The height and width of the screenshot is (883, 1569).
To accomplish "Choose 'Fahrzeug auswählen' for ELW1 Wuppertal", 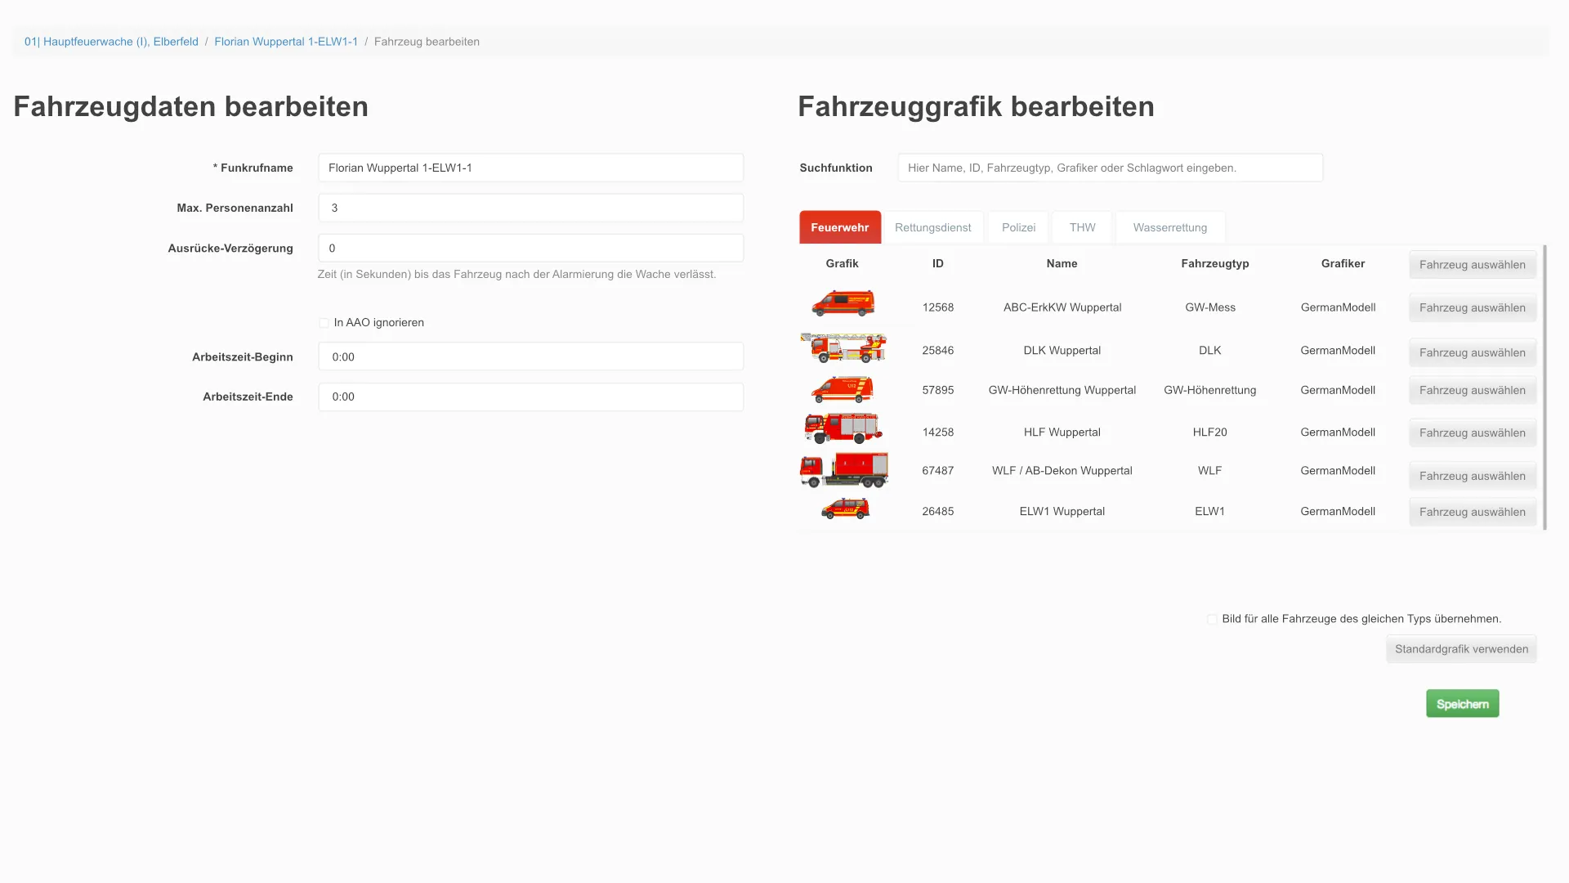I will pyautogui.click(x=1472, y=513).
